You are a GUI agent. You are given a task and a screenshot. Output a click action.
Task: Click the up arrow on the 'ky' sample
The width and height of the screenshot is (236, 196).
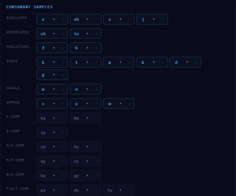pyautogui.click(x=63, y=118)
